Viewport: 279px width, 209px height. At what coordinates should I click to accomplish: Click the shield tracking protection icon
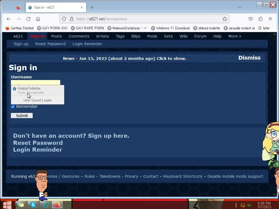click(64, 19)
